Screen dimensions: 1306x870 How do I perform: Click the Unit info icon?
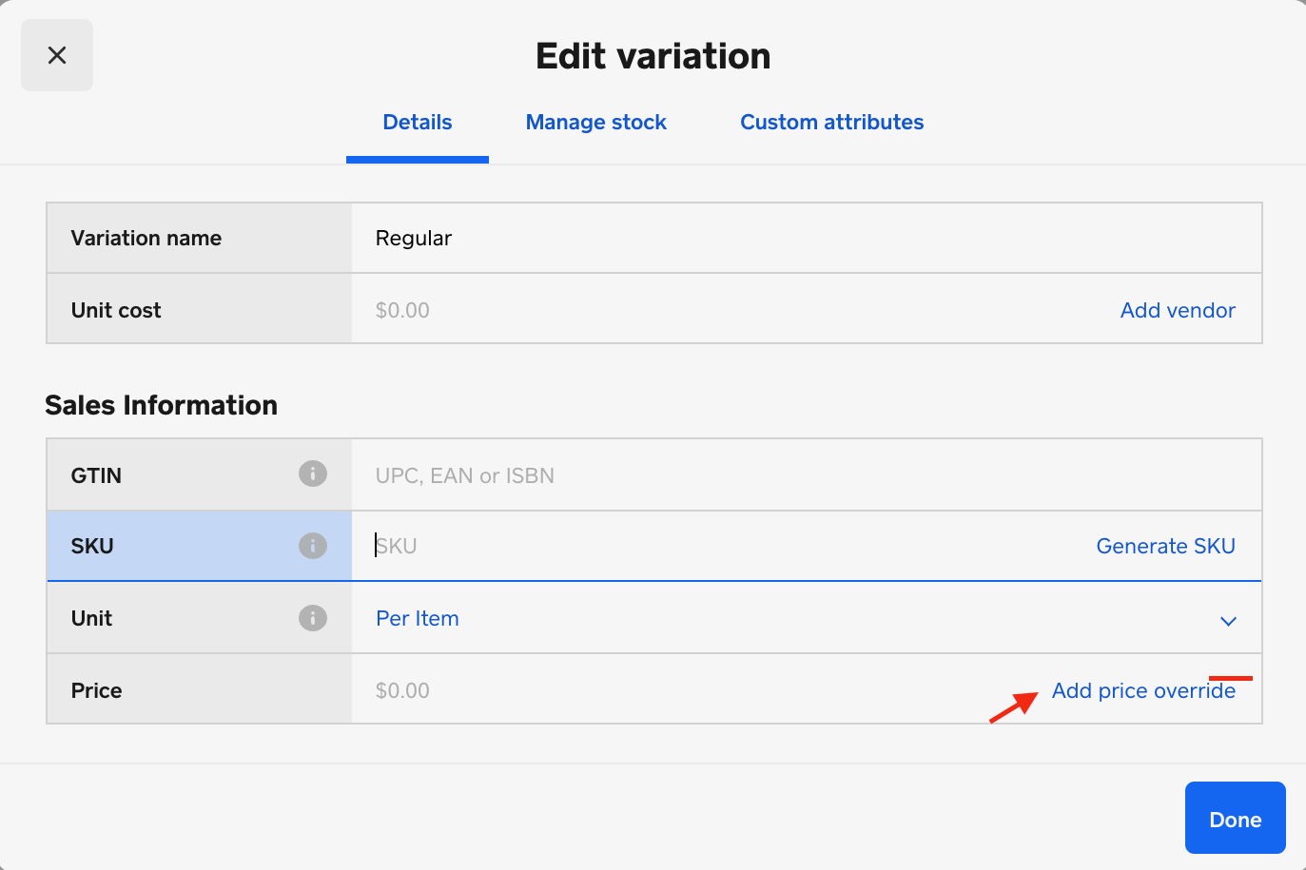[312, 618]
